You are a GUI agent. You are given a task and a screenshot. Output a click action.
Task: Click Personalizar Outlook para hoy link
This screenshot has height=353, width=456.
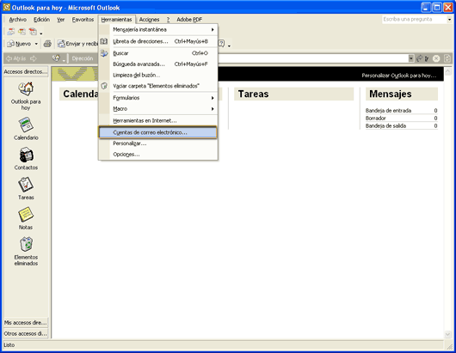(x=398, y=76)
